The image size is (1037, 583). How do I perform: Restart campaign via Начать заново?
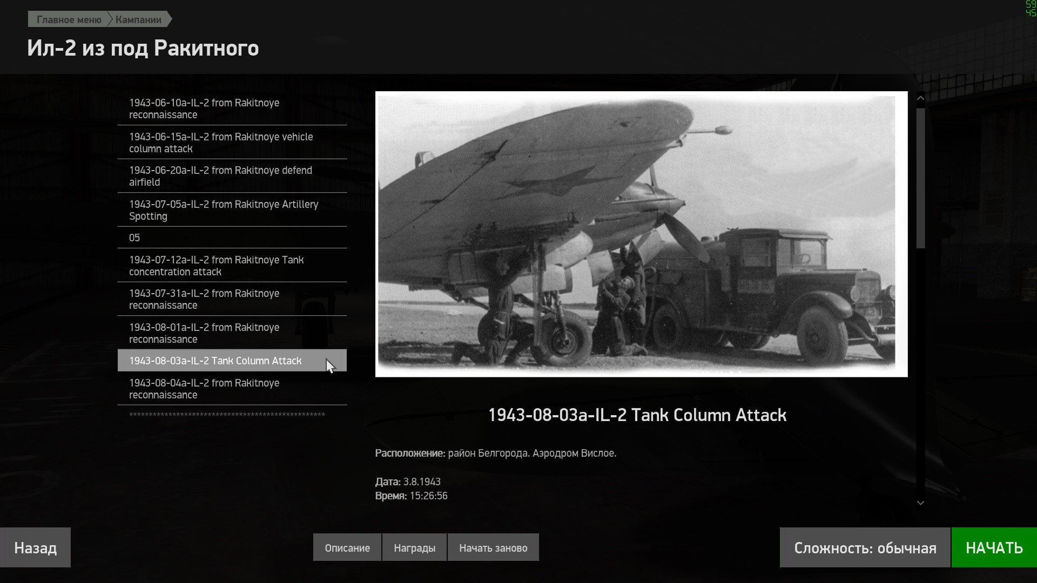[x=493, y=547]
